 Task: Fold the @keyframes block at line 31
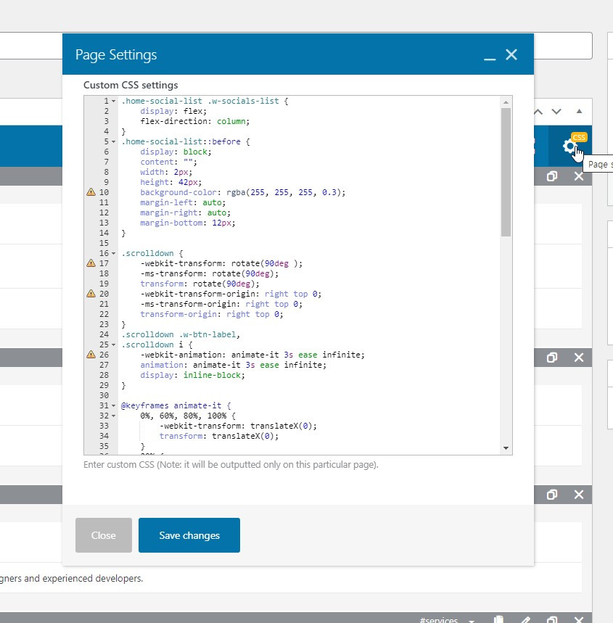tap(113, 405)
